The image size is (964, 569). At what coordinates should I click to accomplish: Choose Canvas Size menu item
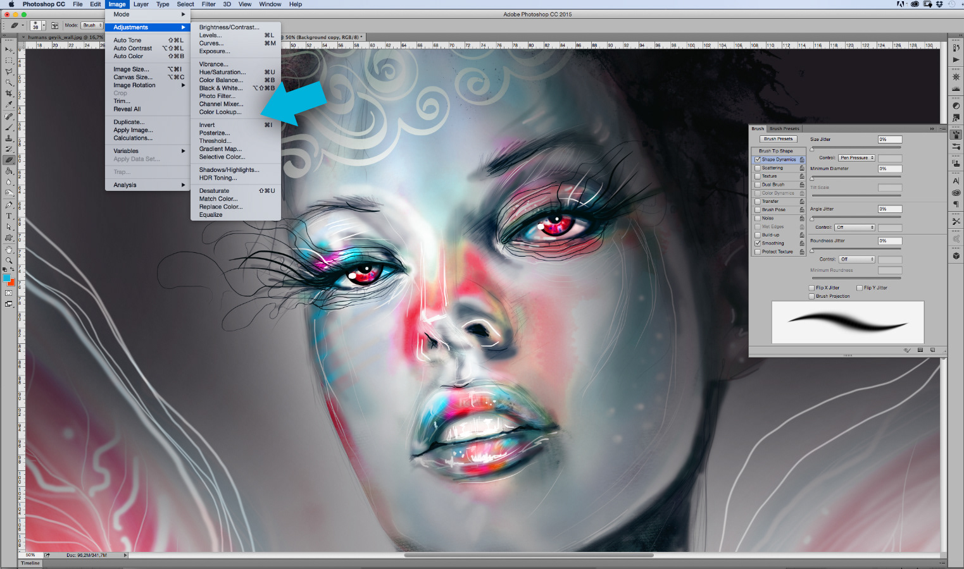(147, 77)
